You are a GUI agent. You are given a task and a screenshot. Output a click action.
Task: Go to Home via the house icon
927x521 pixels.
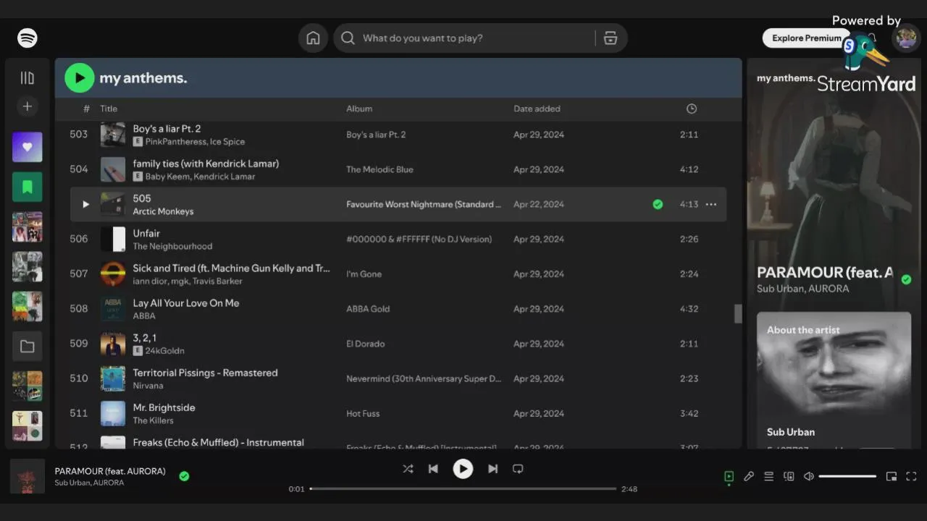(313, 38)
